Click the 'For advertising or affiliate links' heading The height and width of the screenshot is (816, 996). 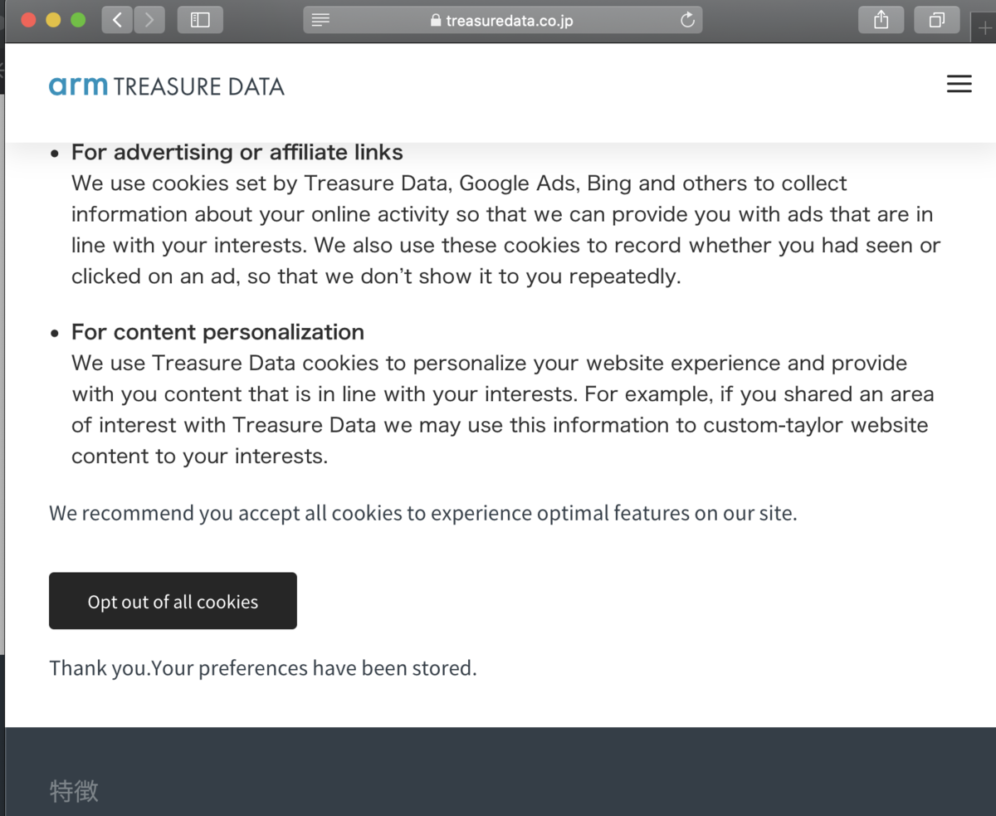(x=237, y=152)
